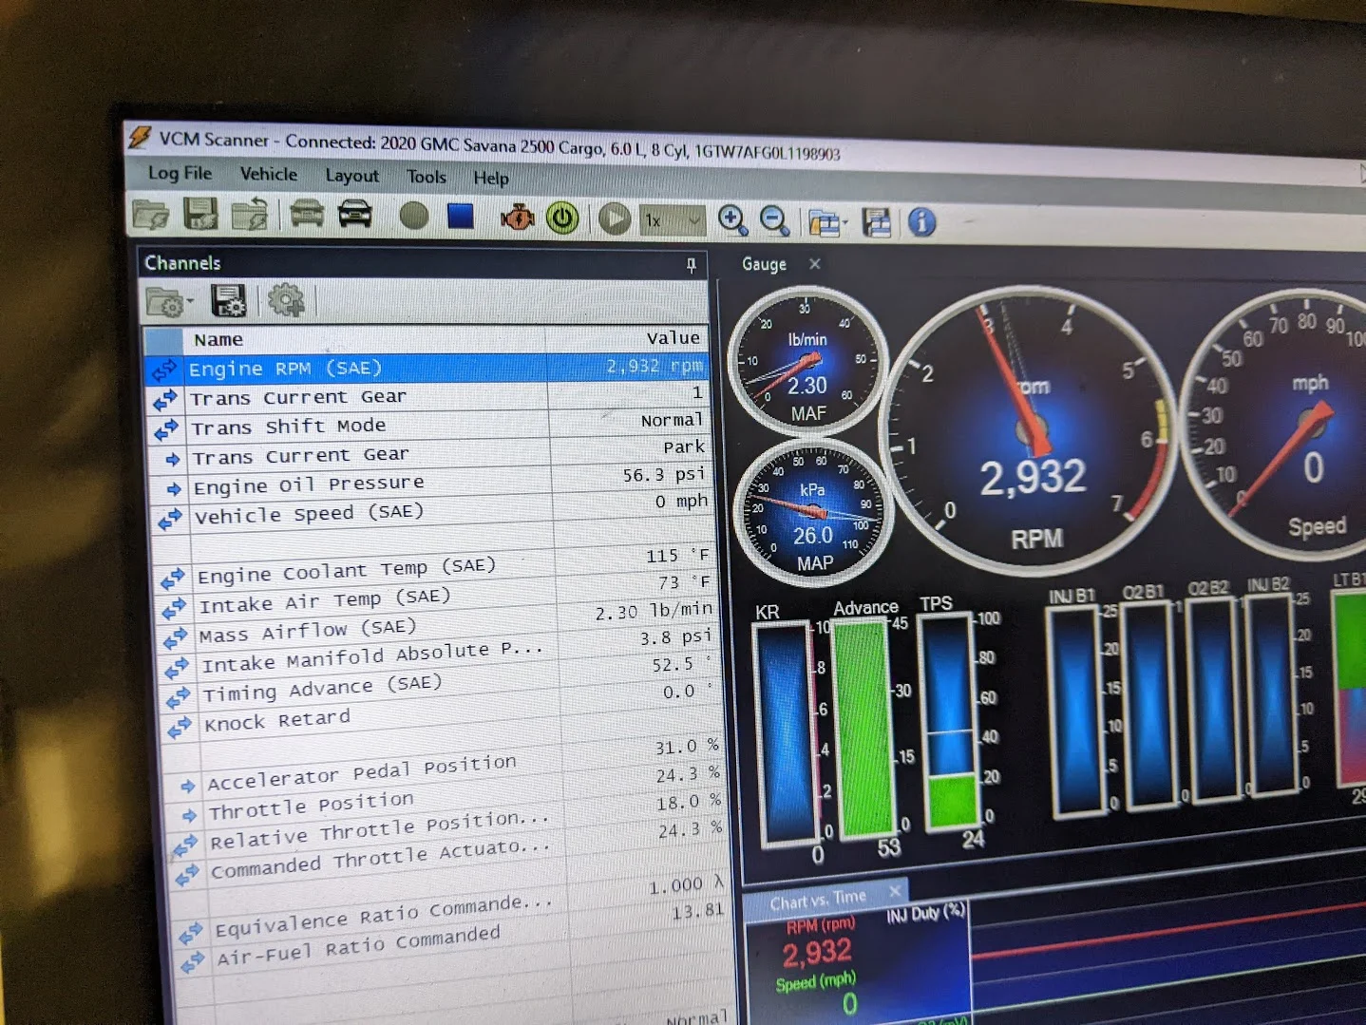Click the save log floppy disk icon
Screen dimensions: 1366x1025
[200, 215]
